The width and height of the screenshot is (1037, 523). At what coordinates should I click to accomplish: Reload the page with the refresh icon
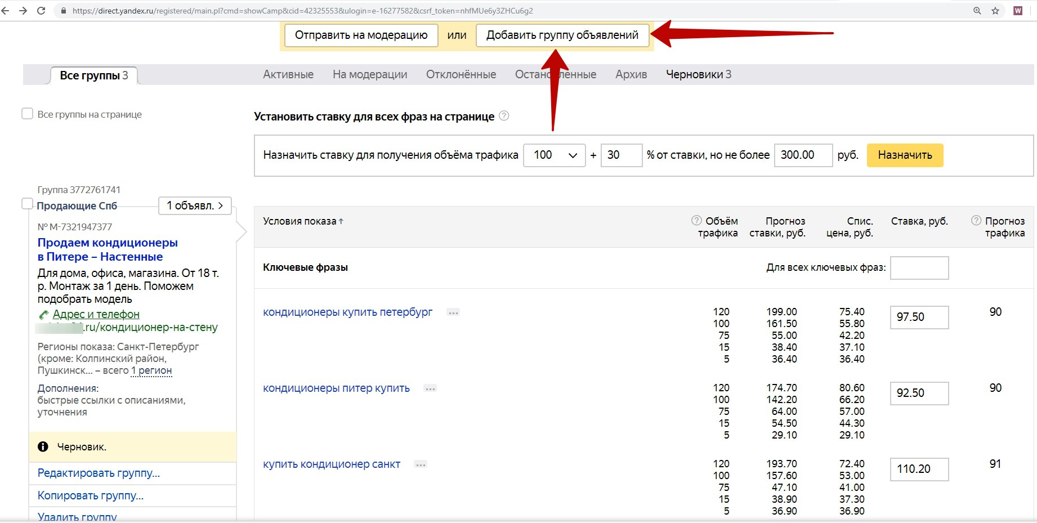coord(41,11)
